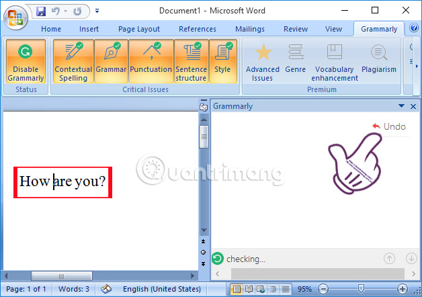The image size is (422, 297).
Task: Click Disable Grammarly button
Action: tap(26, 61)
